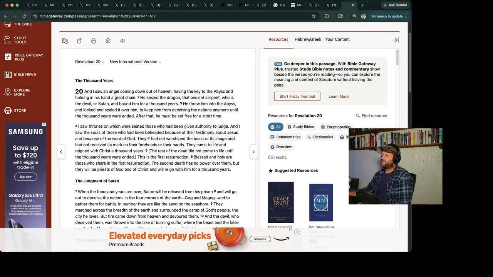Screen dimensions: 493x277
Task: Click site information icon in address bar
Action: click(35, 16)
